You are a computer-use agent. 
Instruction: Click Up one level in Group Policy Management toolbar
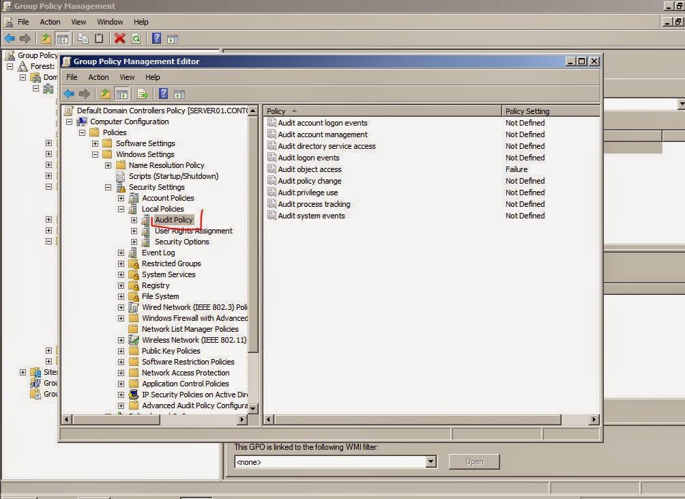click(x=46, y=38)
